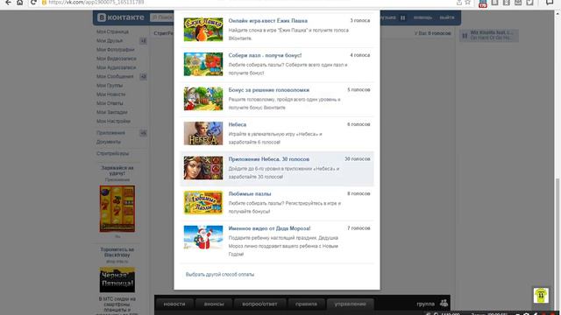Open the VKontakte logo in the header
The width and height of the screenshot is (561, 315).
point(121,17)
